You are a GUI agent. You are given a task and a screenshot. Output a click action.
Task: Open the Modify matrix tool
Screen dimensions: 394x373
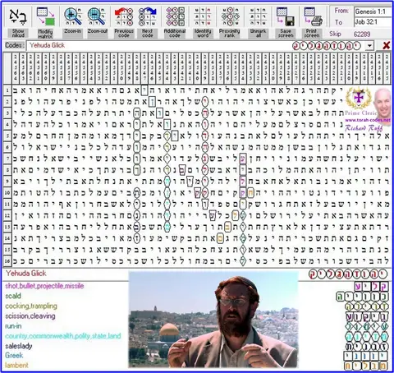pyautogui.click(x=46, y=16)
